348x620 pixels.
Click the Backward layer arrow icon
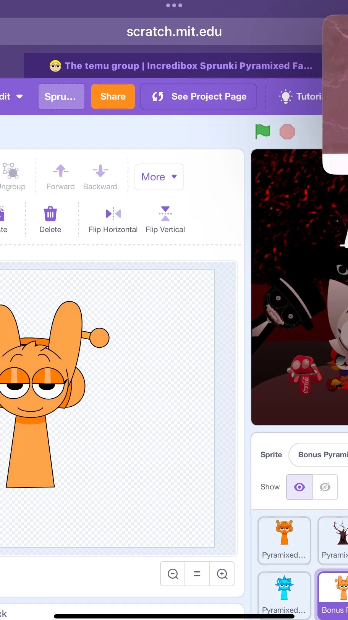(100, 171)
